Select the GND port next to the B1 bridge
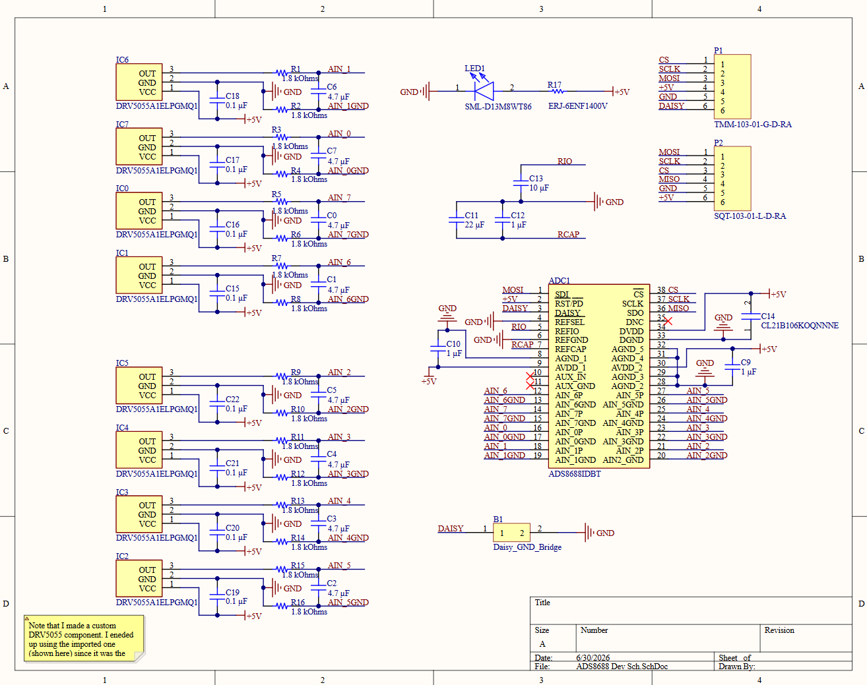 (x=599, y=533)
